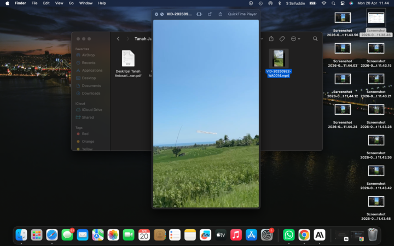
Task: Open WhatsApp from the Dock
Action: [288, 235]
